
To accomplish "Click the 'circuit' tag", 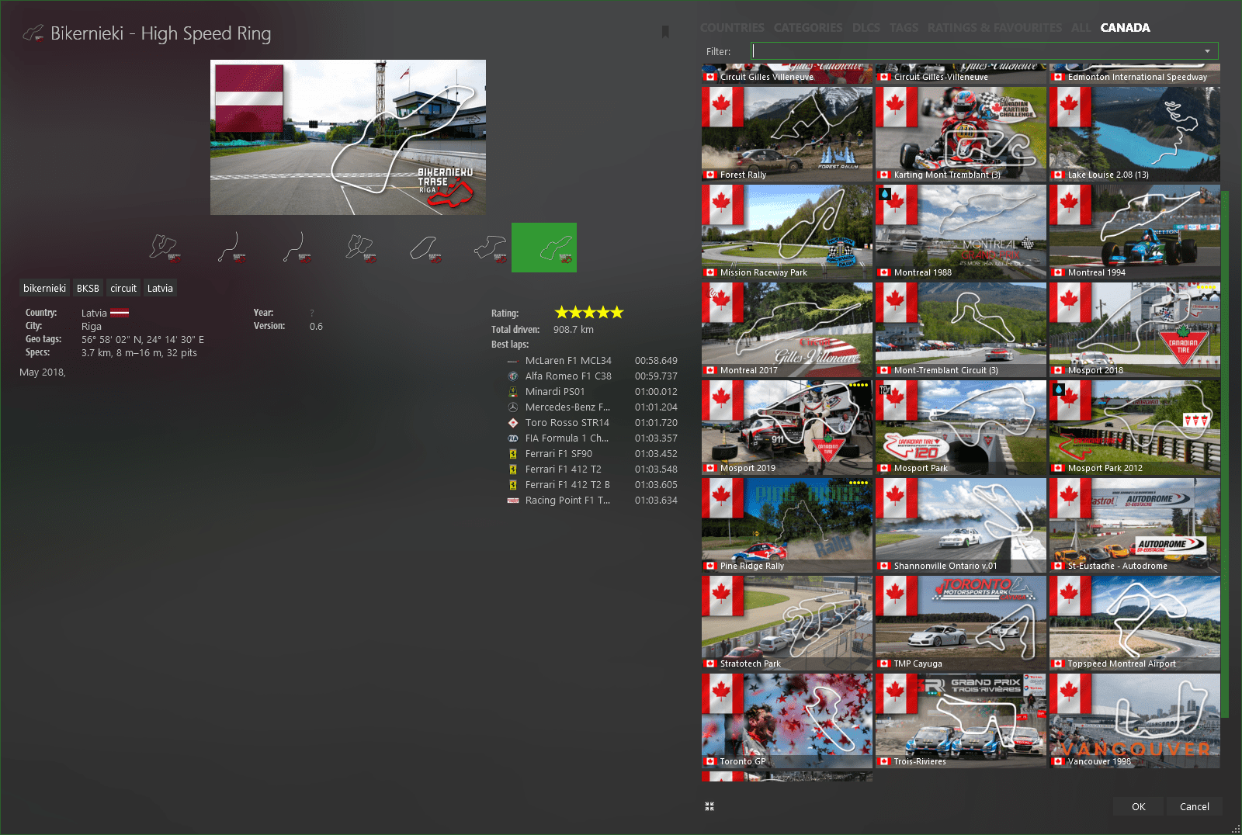I will click(x=123, y=289).
